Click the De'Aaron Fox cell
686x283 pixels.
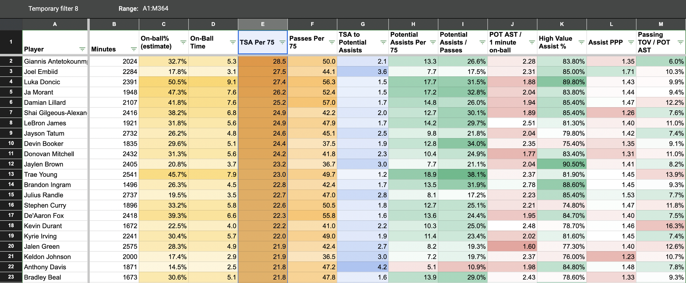pos(55,215)
